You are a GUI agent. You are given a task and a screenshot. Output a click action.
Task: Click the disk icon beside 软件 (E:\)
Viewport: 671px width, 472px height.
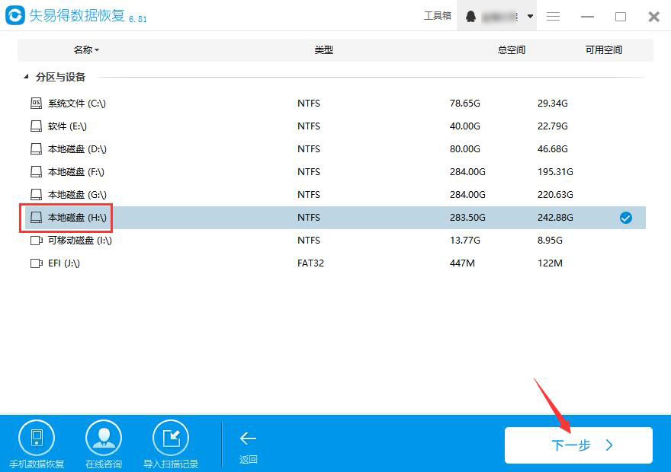[x=37, y=126]
